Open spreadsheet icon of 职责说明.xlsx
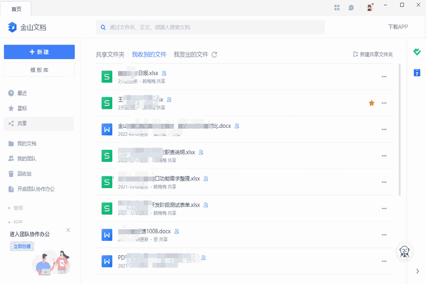 coord(107,156)
